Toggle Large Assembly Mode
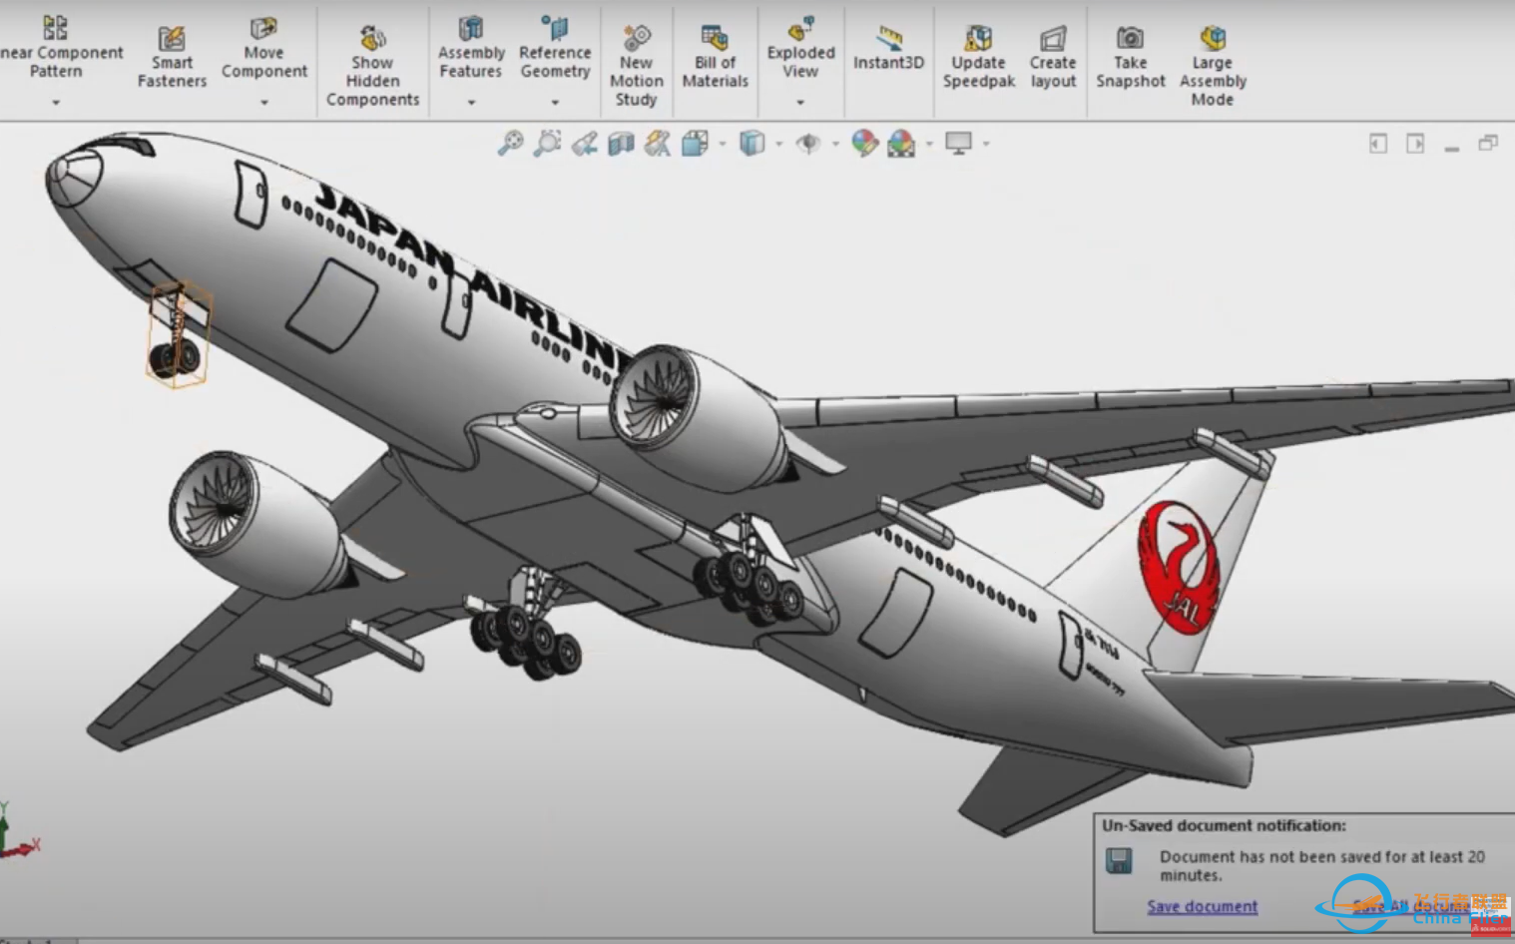Screen dimensions: 1515x944 tap(1213, 66)
